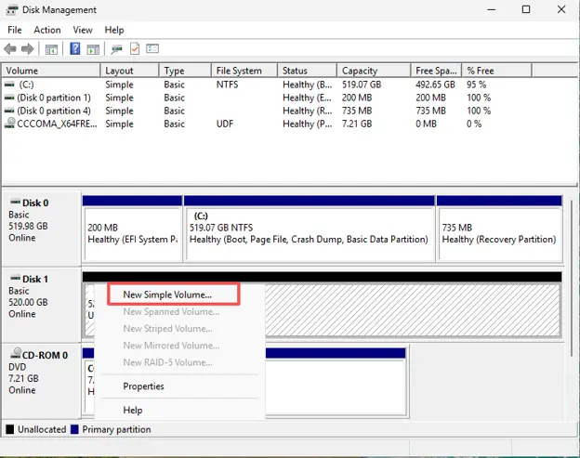The width and height of the screenshot is (580, 458).
Task: Click the Disk 1 drive icon
Action: click(16, 278)
